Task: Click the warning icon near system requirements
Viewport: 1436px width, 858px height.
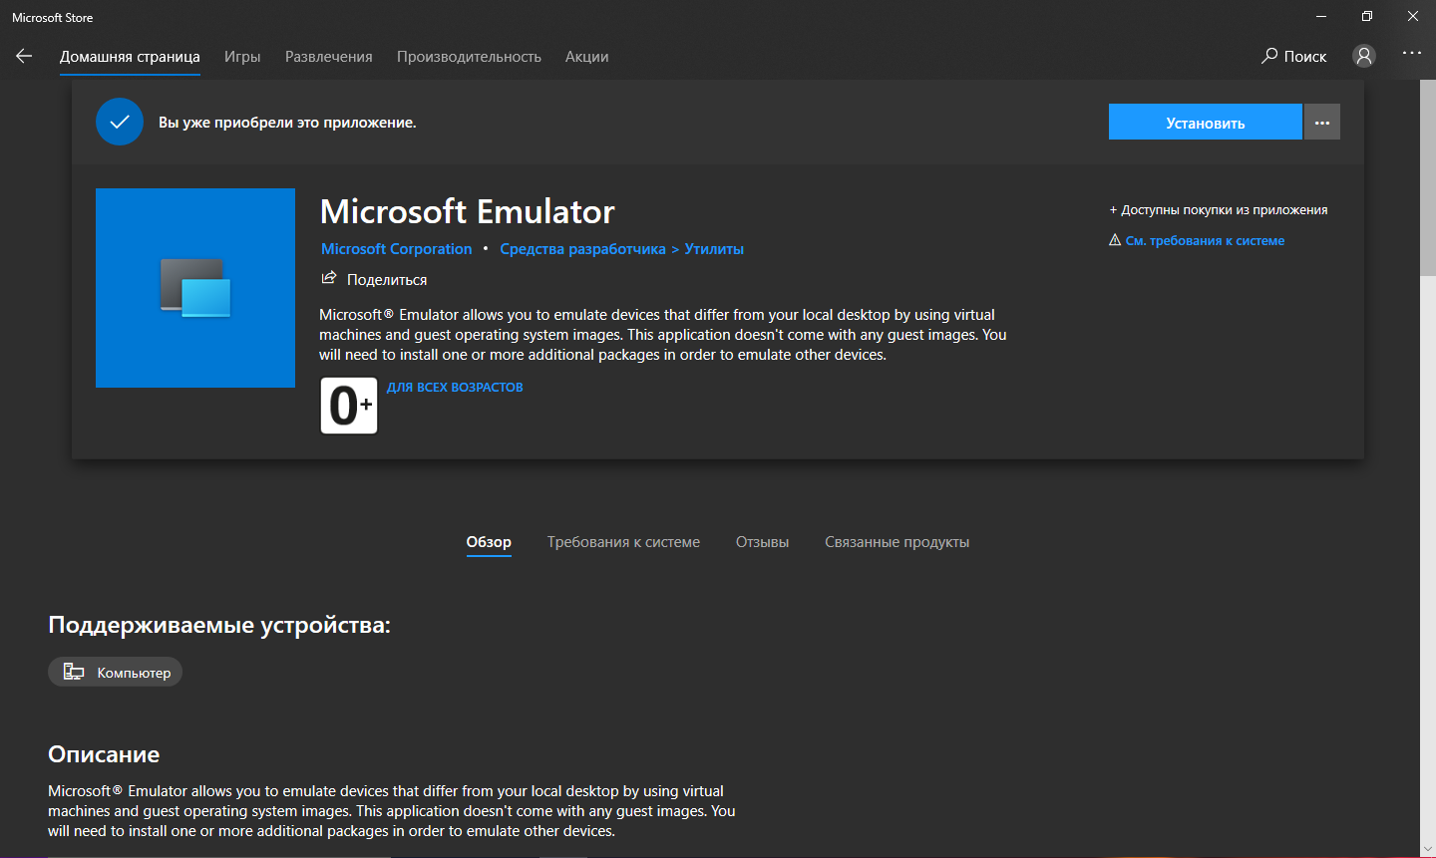Action: 1115,240
